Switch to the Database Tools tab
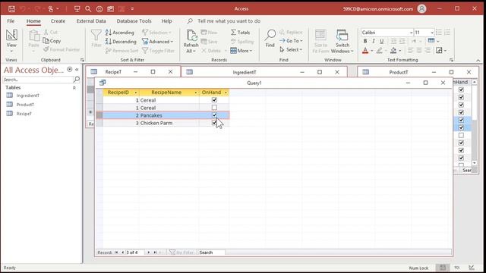The width and height of the screenshot is (486, 273). [x=134, y=20]
